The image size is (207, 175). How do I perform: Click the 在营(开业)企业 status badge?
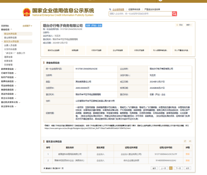[94, 26]
